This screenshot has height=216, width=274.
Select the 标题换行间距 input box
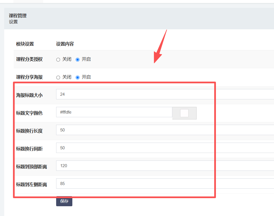(x=165, y=148)
